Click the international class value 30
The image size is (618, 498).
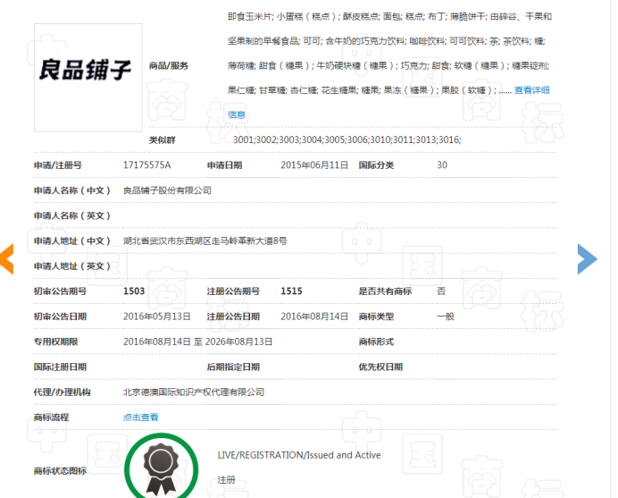coord(442,165)
